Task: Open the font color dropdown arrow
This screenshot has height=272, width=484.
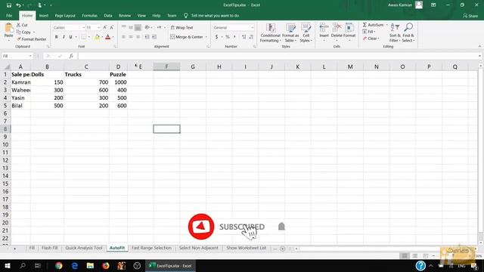Action: click(113, 37)
